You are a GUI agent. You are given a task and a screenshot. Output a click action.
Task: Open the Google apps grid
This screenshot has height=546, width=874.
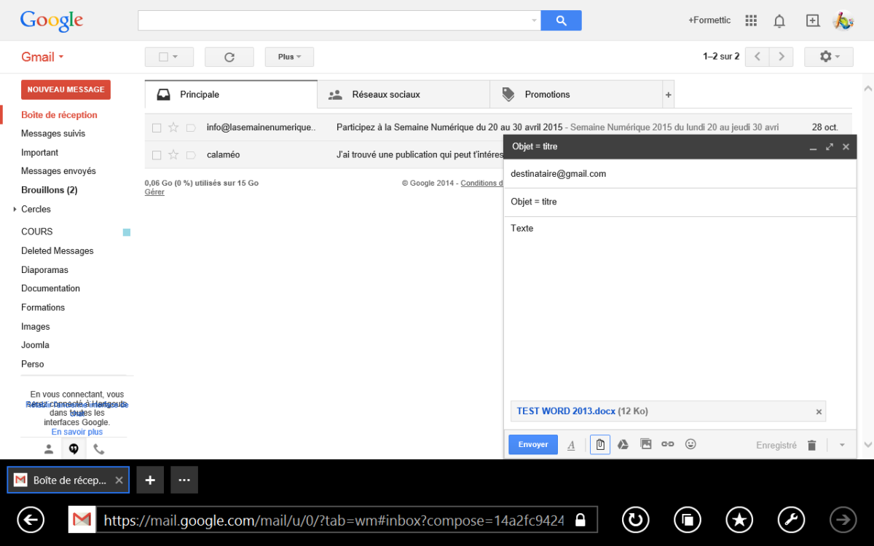point(751,20)
